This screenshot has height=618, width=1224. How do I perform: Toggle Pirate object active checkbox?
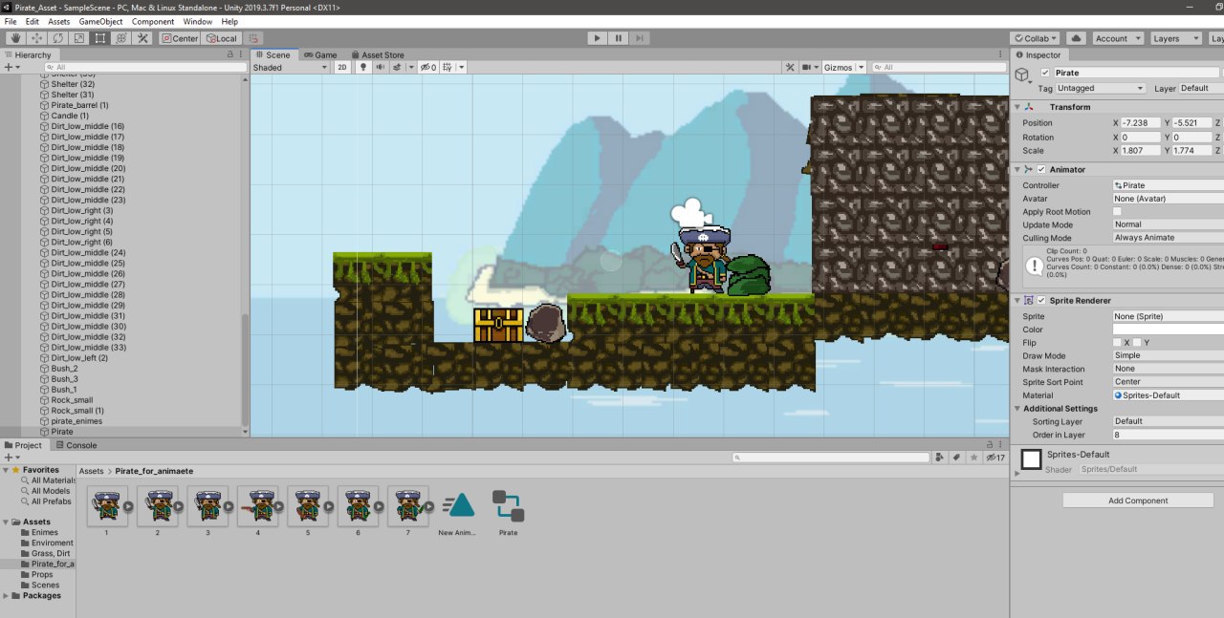[x=1045, y=73]
